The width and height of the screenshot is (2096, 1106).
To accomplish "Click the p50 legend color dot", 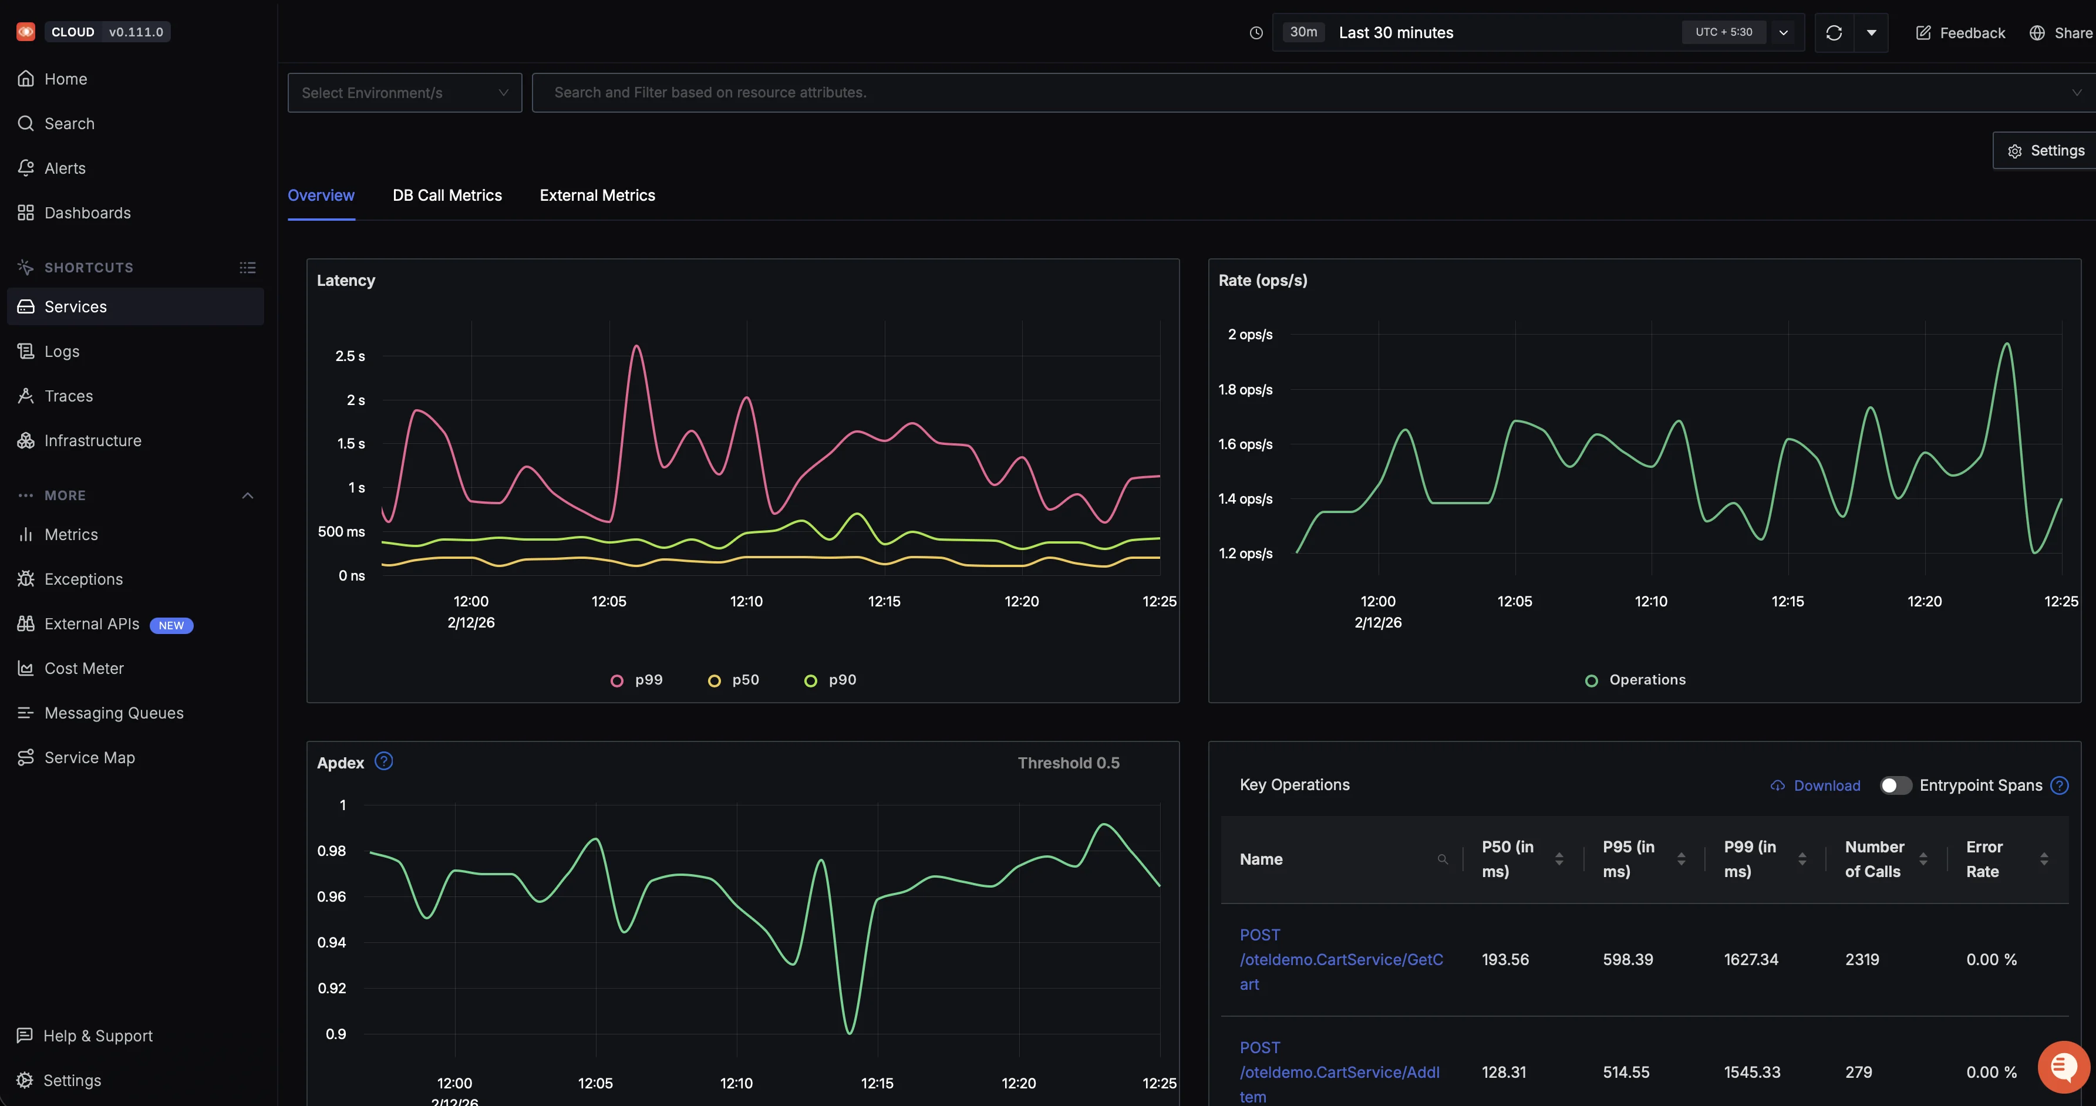I will click(715, 680).
